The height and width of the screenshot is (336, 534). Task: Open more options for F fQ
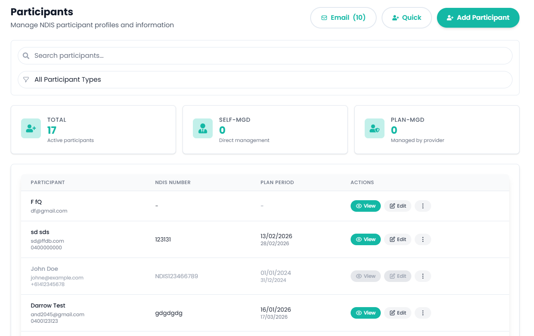coord(422,206)
